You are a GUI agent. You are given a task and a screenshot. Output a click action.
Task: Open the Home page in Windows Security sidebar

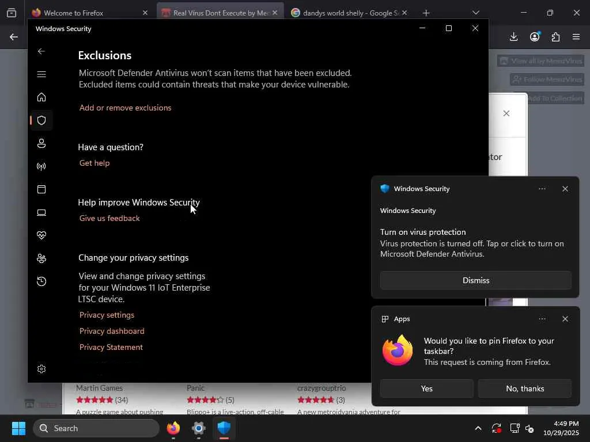[41, 97]
